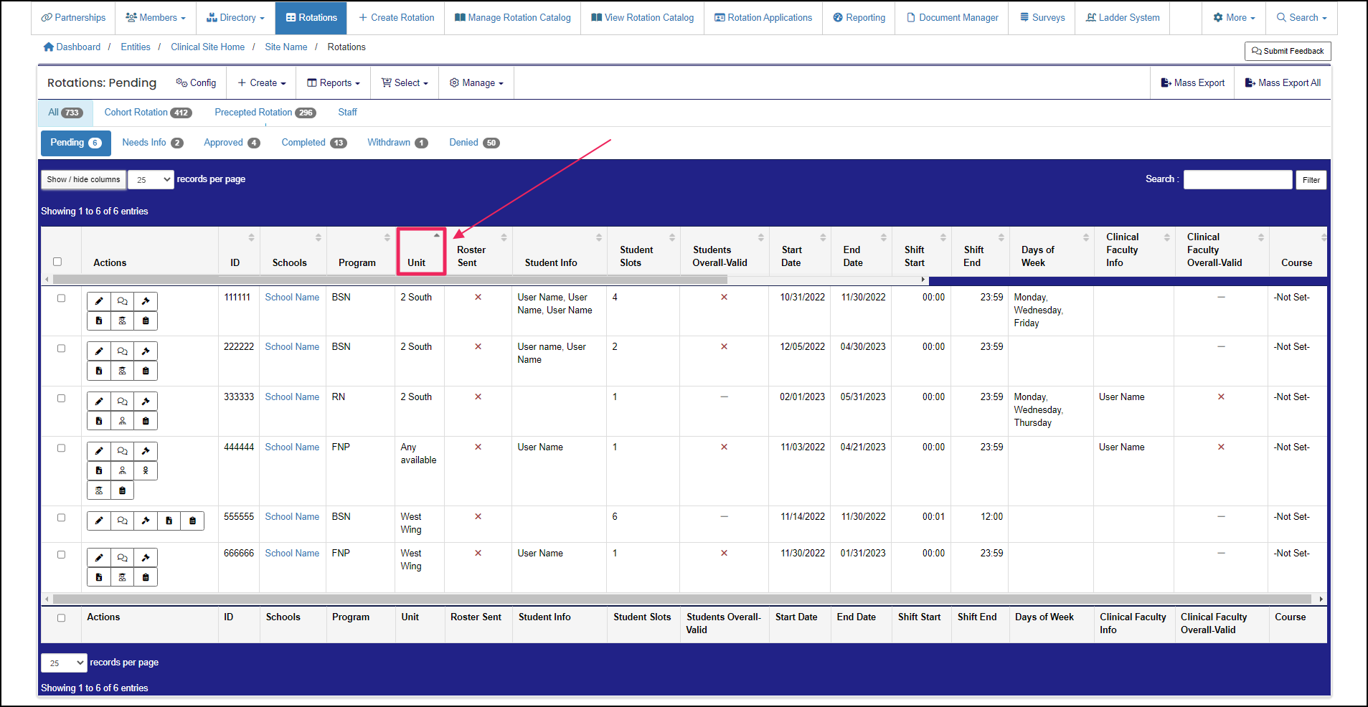Select the Edit pencil icon for rotation 111111
Image resolution: width=1368 pixels, height=707 pixels.
click(98, 301)
